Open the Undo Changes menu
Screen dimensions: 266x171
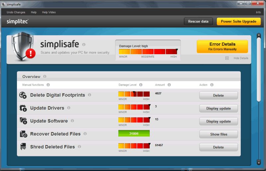pos(16,12)
